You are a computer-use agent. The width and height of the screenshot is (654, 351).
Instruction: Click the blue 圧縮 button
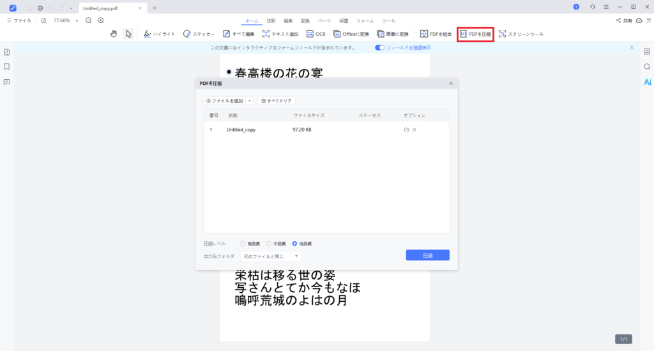pos(427,255)
